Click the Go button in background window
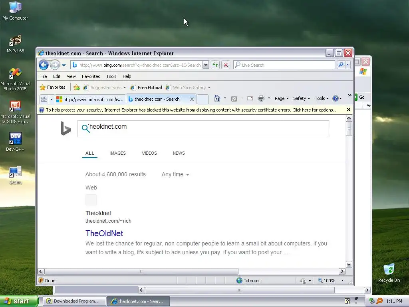409x307 pixels. [x=359, y=97]
